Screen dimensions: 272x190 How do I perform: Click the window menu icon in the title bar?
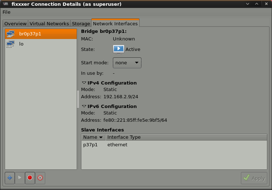coord(6,4)
